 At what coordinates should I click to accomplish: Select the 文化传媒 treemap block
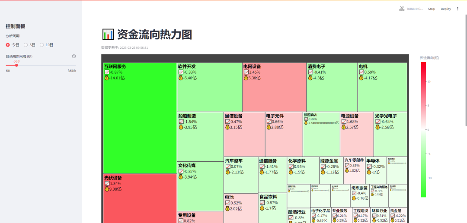[x=201, y=186]
